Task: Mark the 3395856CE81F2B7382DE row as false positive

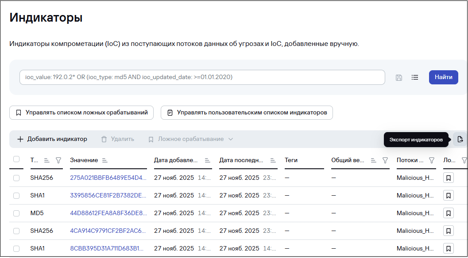Action: pyautogui.click(x=449, y=195)
